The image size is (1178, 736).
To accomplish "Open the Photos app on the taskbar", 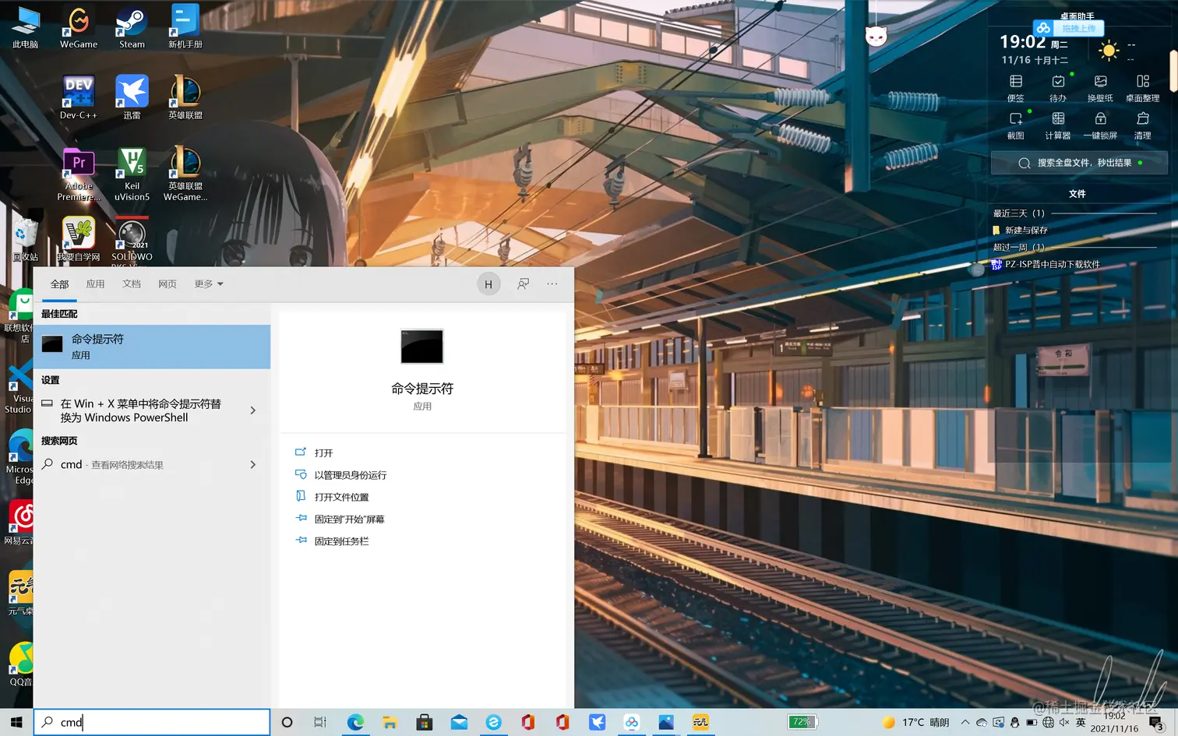I will point(666,722).
